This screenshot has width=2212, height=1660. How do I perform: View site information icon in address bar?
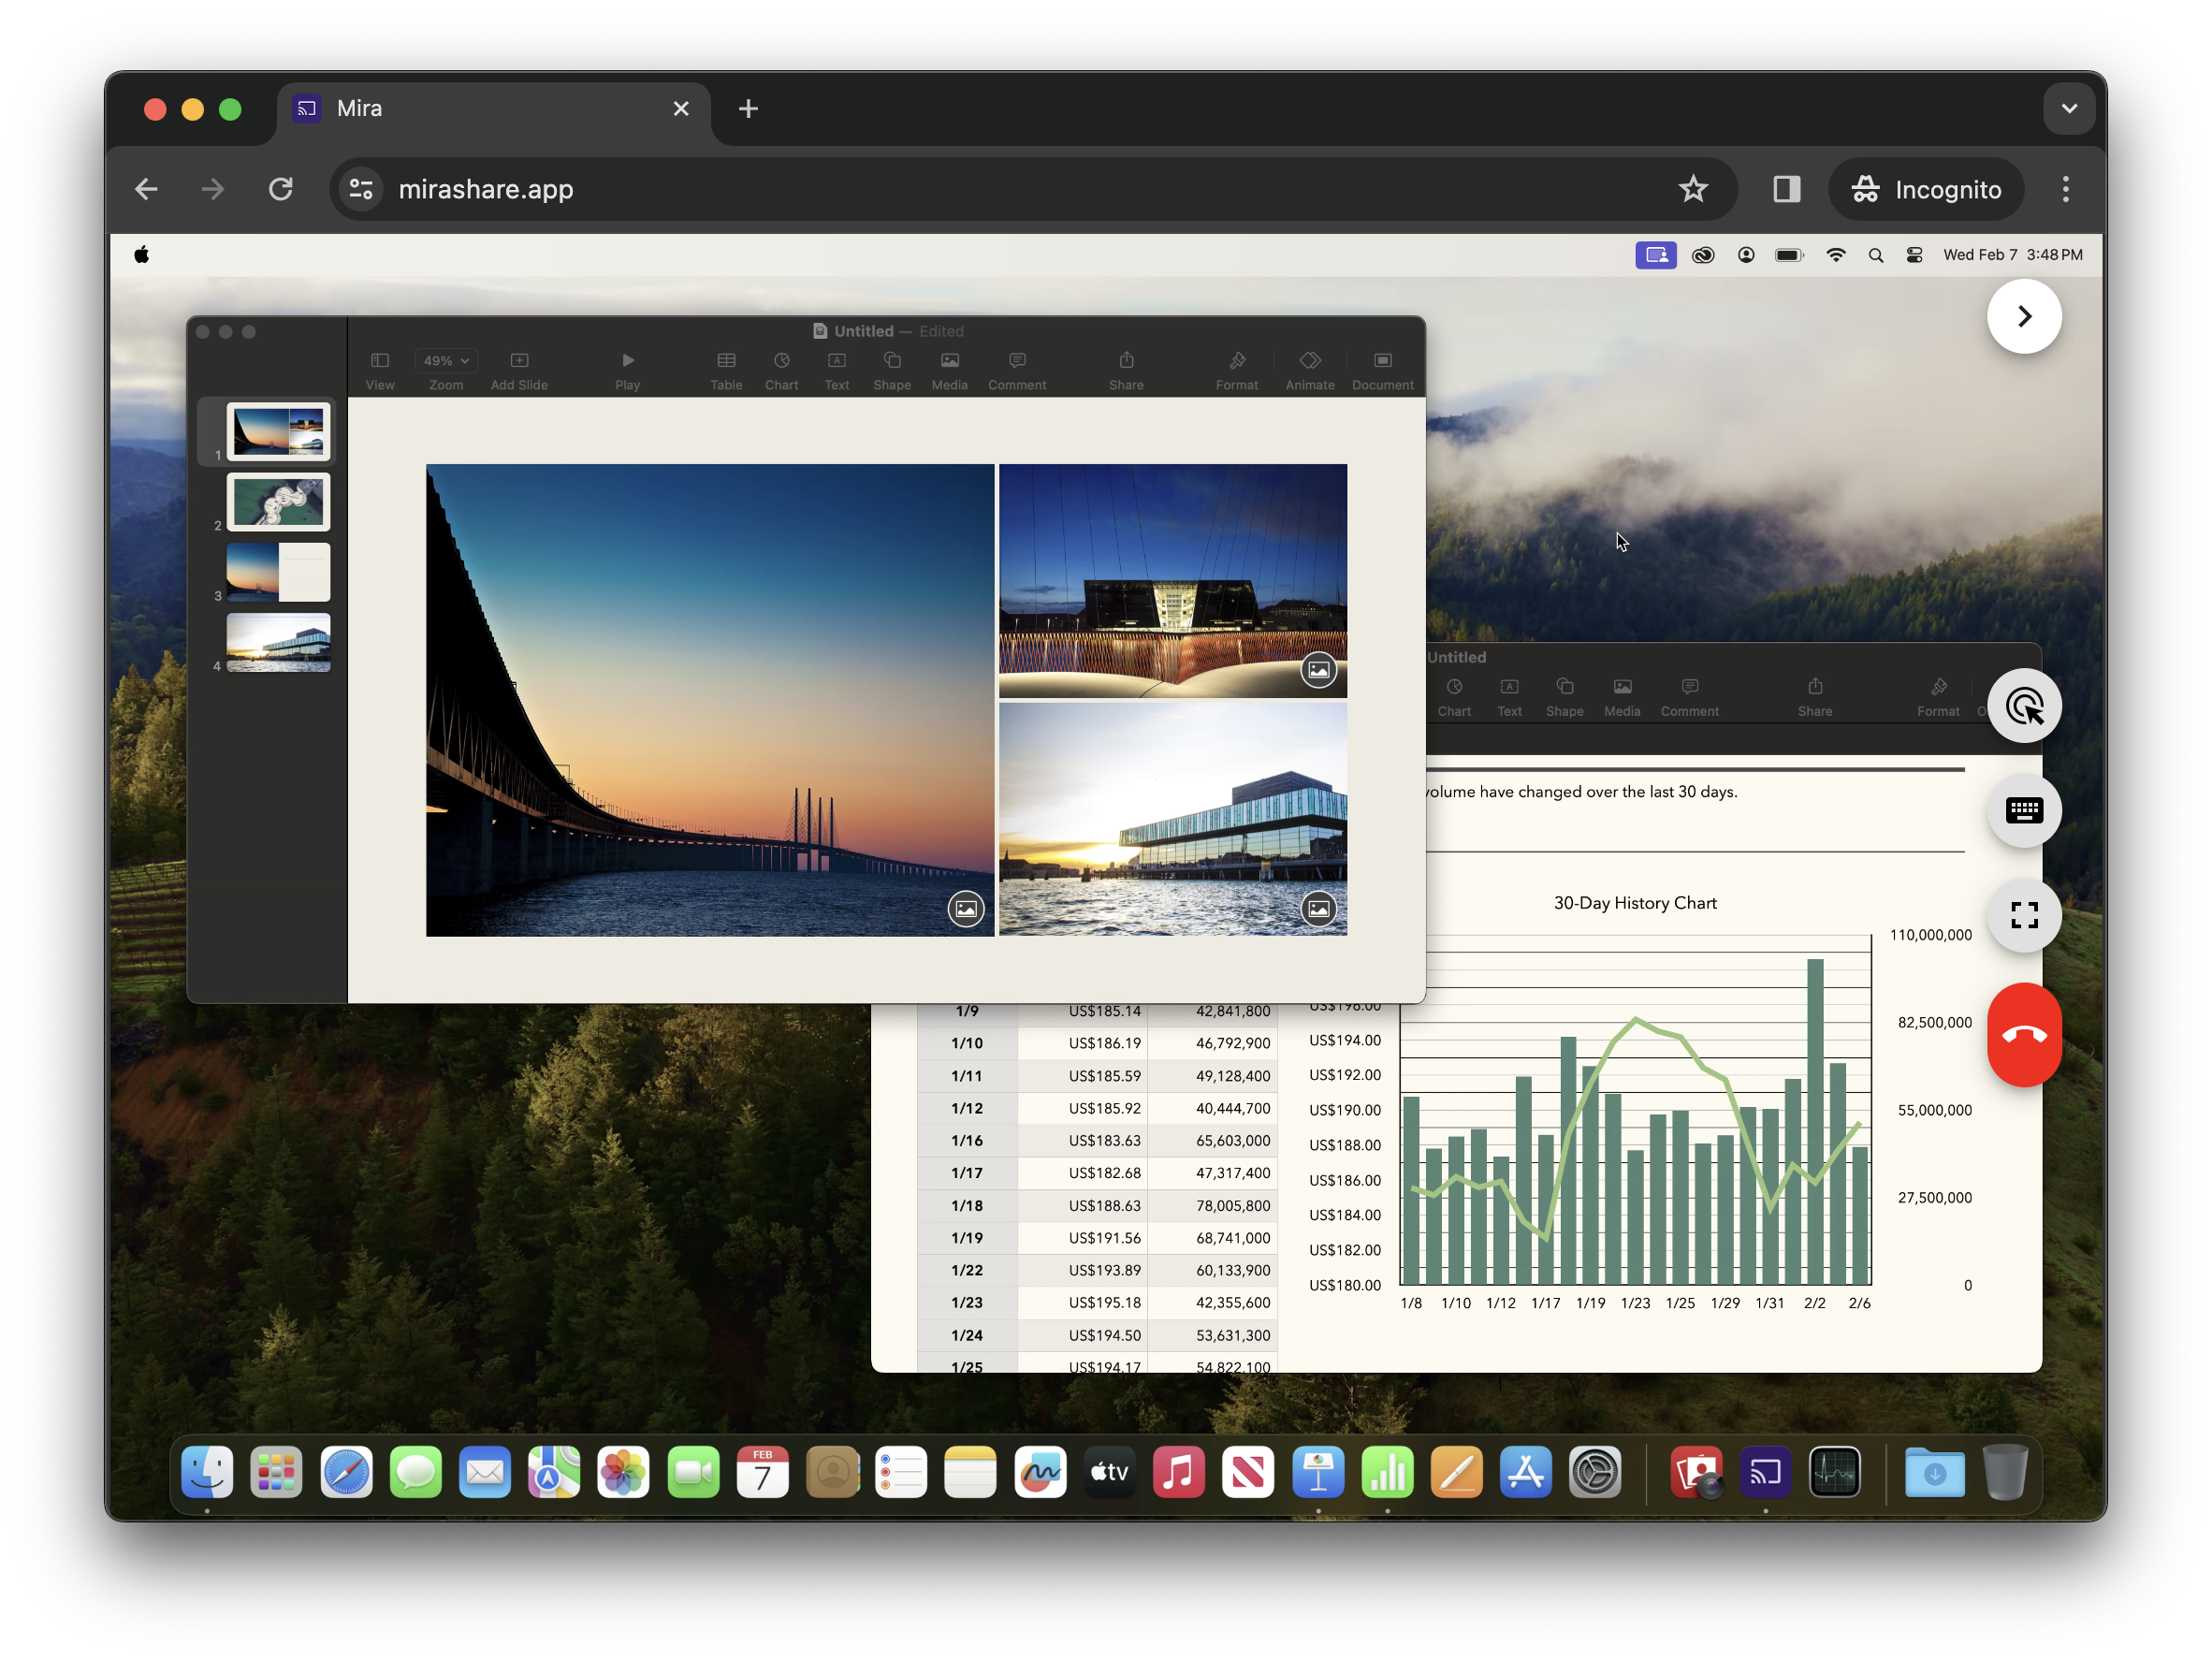click(361, 189)
